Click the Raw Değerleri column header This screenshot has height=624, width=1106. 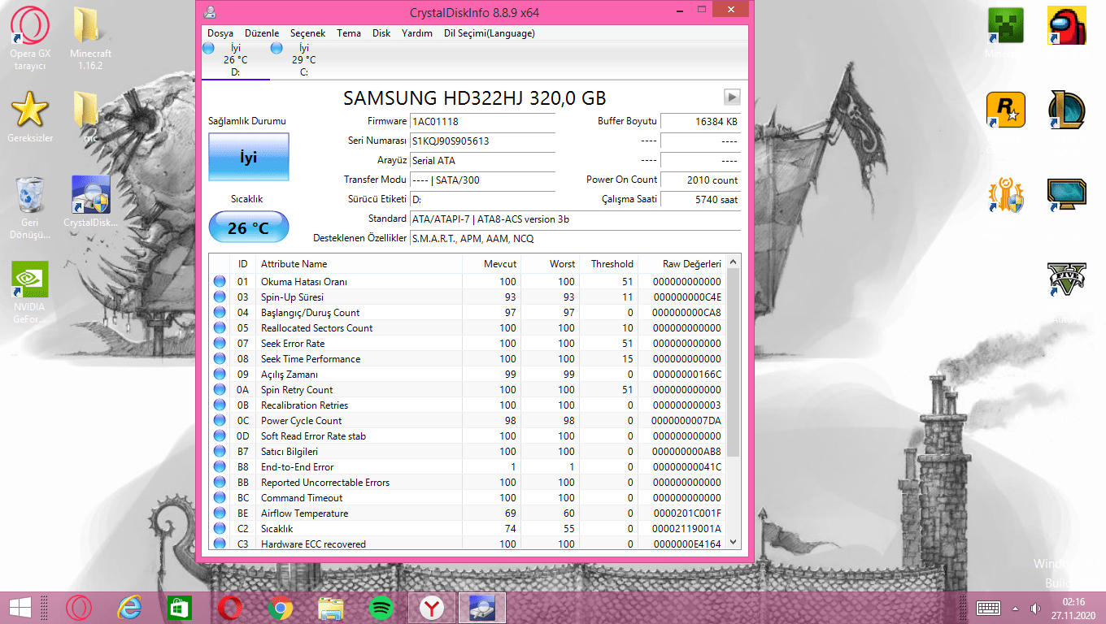[x=682, y=264]
